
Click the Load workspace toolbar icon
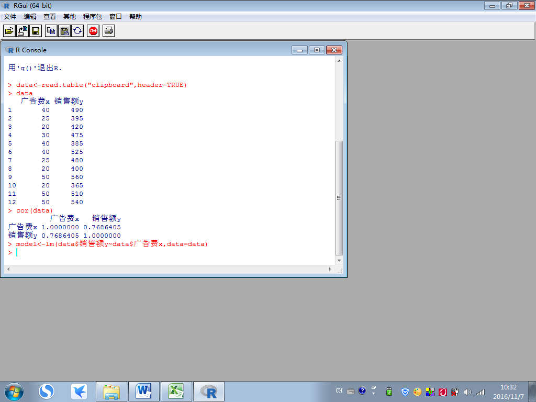(23, 31)
